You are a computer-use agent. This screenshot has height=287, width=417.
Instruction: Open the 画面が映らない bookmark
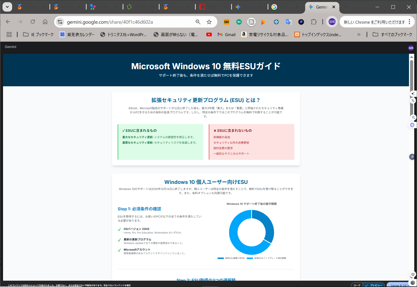[x=176, y=34]
